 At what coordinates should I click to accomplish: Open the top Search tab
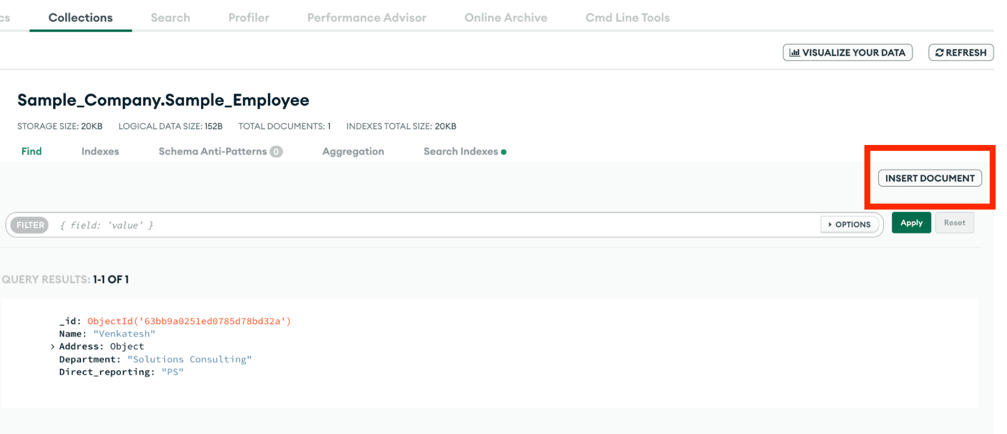coord(170,18)
